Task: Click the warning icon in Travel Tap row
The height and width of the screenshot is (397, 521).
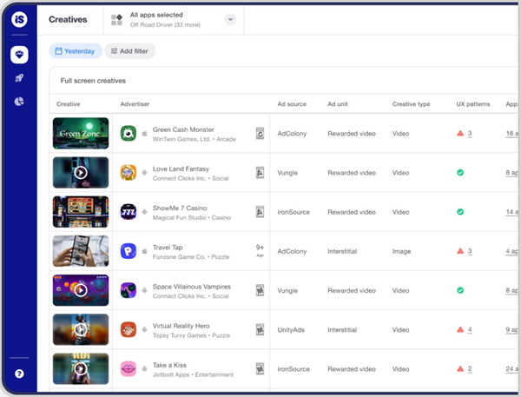Action: click(460, 251)
